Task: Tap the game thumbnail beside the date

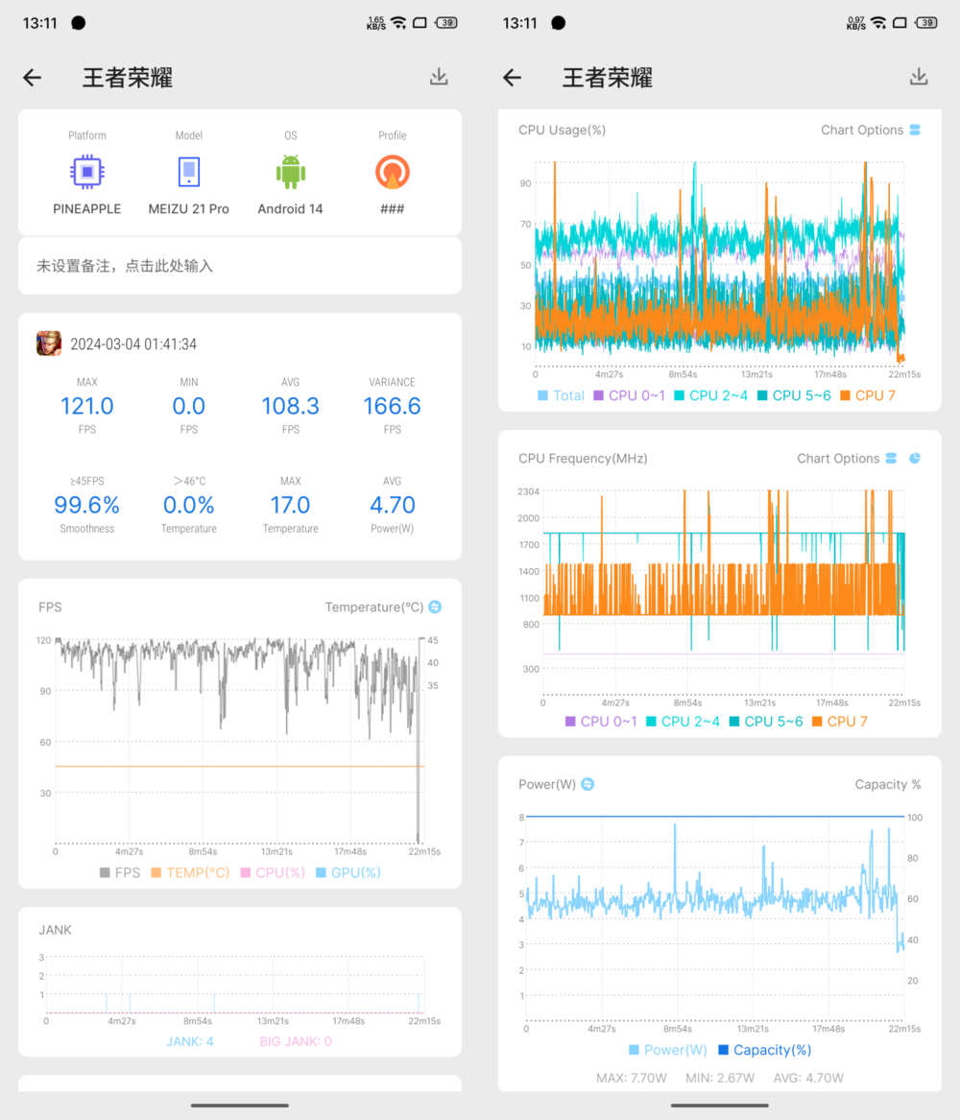Action: (49, 344)
